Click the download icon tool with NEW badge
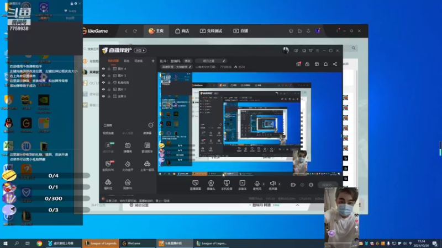This screenshot has width=442, height=248. click(108, 147)
